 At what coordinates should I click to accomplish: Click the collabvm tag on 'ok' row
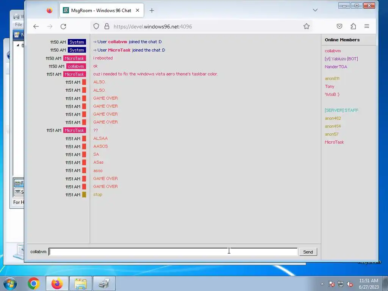pos(76,66)
